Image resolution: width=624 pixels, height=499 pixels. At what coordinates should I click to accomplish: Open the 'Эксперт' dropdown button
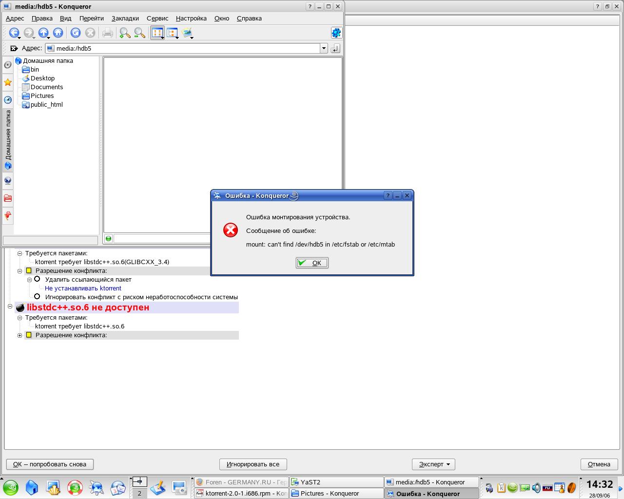click(x=433, y=464)
